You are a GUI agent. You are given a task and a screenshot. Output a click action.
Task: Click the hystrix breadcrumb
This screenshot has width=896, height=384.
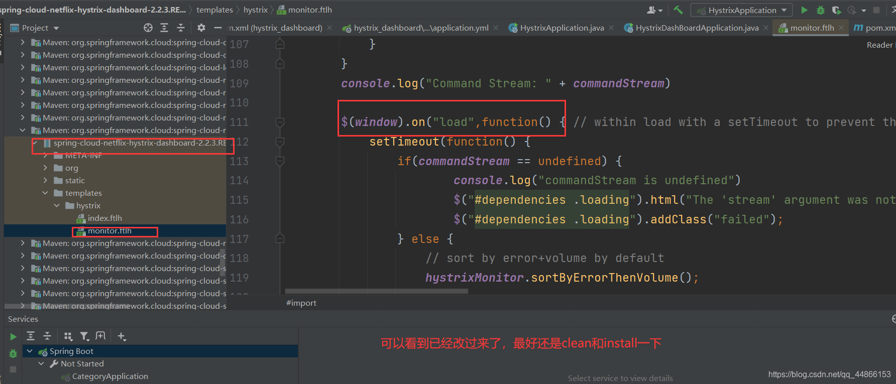point(256,10)
